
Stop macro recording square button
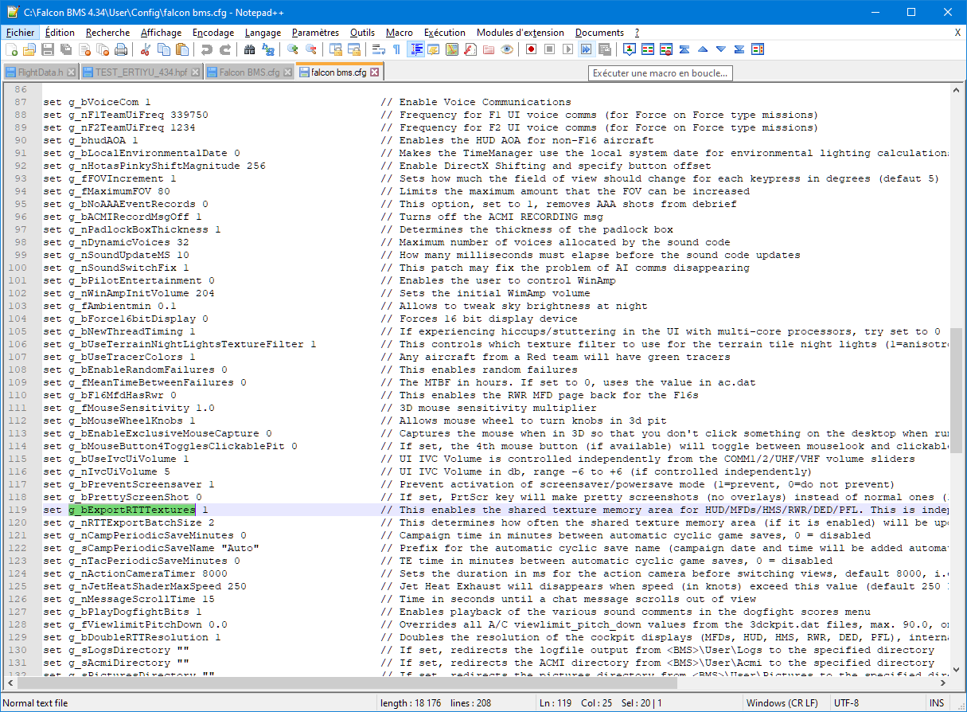[550, 49]
